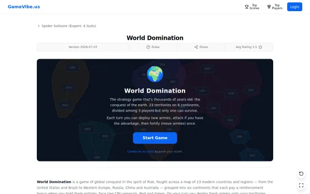310x194 pixels.
Task: Click the medal icon for Top Players
Action: pyautogui.click(x=269, y=7)
